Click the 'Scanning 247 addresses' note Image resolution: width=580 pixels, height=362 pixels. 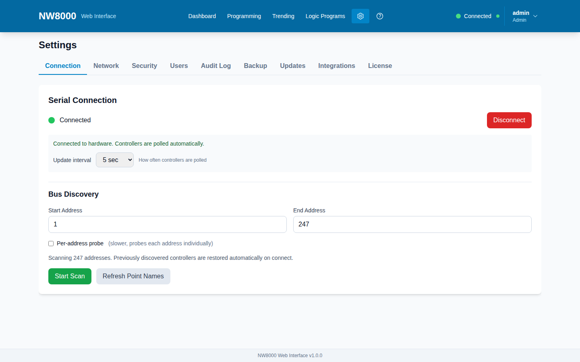(x=171, y=258)
